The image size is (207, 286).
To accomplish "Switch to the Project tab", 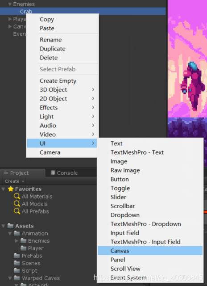I will [x=23, y=173].
